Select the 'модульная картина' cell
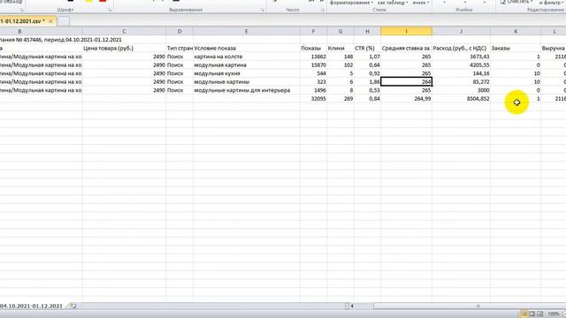 click(247, 64)
